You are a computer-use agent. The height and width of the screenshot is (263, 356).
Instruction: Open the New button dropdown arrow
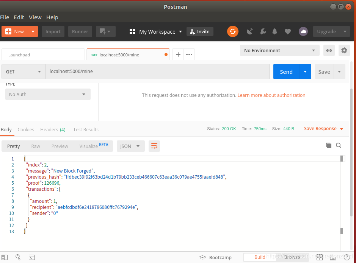(33, 31)
